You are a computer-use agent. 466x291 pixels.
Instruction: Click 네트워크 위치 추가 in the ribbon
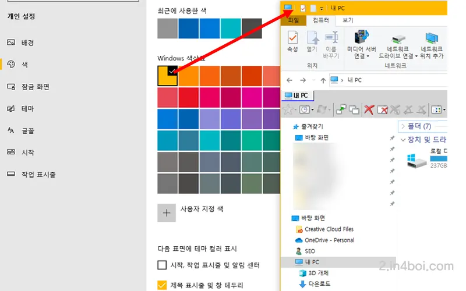pos(432,45)
